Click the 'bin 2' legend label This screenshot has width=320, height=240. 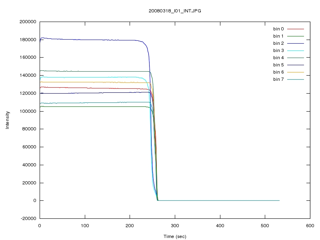click(x=278, y=43)
